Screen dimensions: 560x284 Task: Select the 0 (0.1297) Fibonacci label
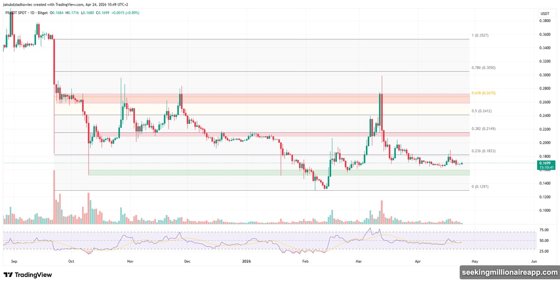481,187
